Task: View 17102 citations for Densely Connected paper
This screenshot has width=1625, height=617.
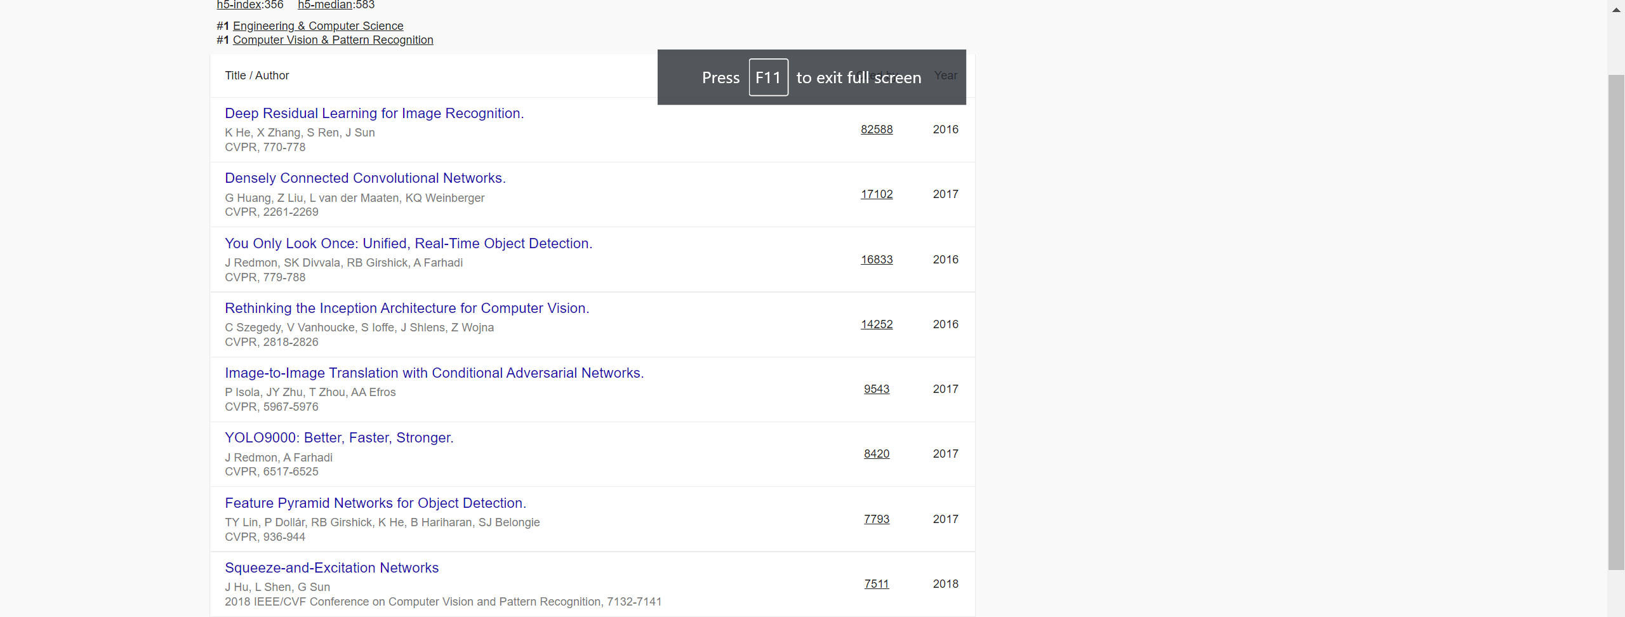Action: click(876, 194)
